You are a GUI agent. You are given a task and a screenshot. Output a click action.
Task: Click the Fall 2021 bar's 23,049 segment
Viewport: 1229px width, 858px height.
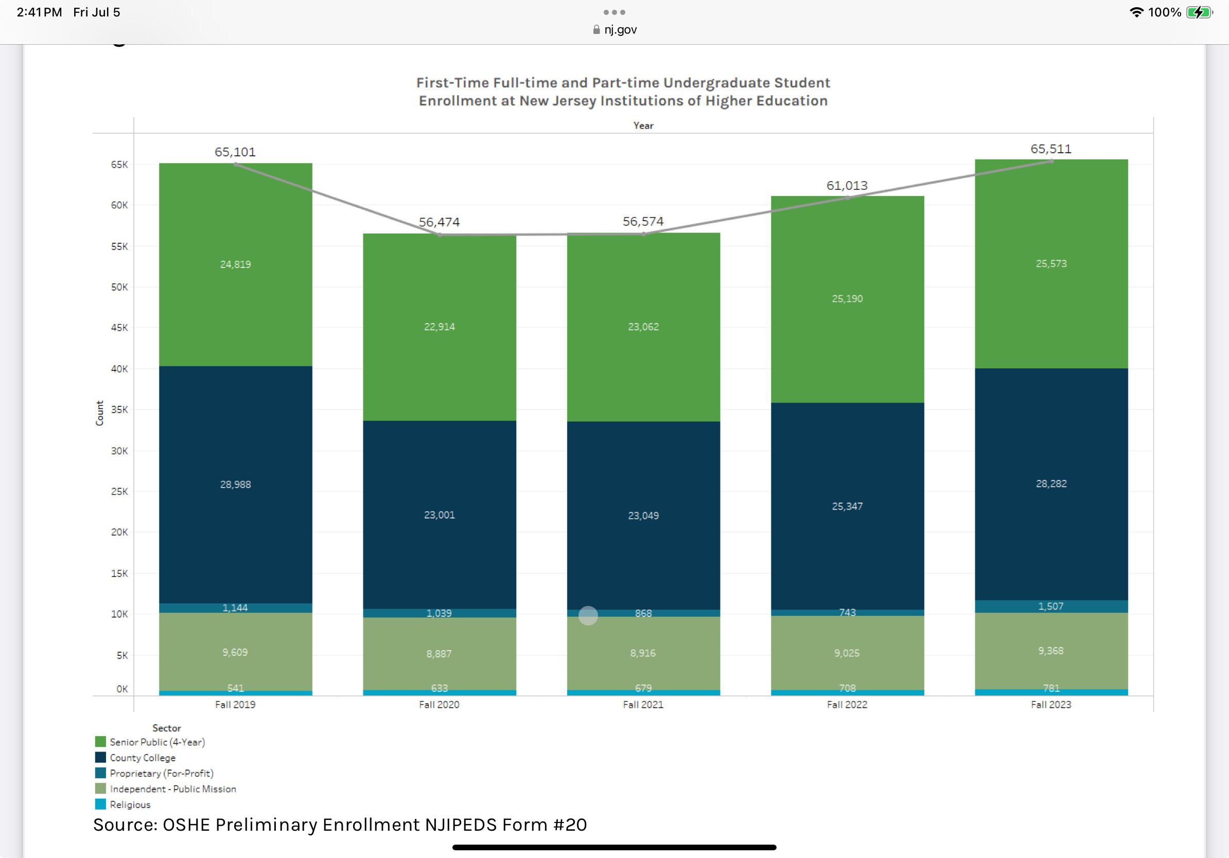coord(643,515)
